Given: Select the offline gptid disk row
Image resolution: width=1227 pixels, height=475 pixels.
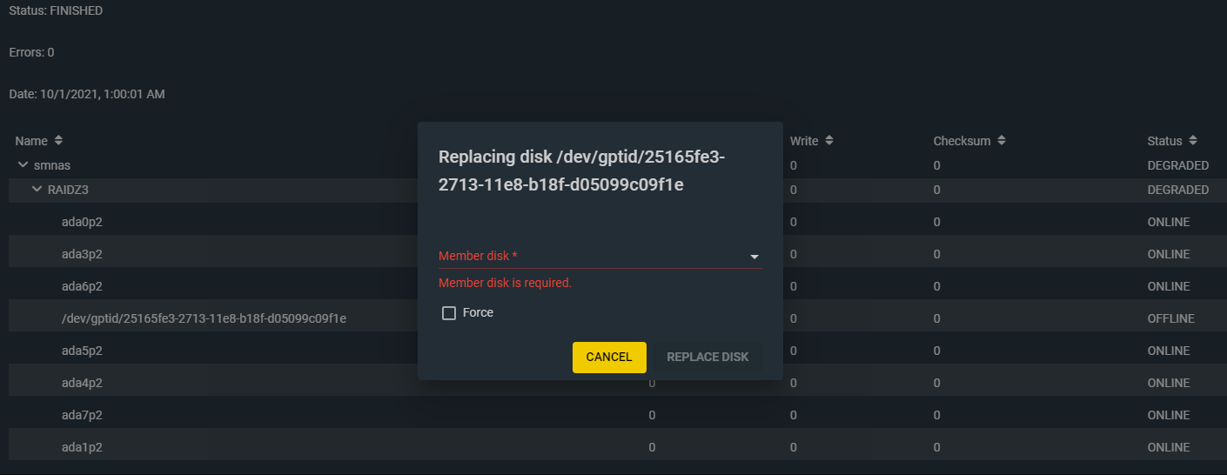Looking at the screenshot, I should click(204, 318).
